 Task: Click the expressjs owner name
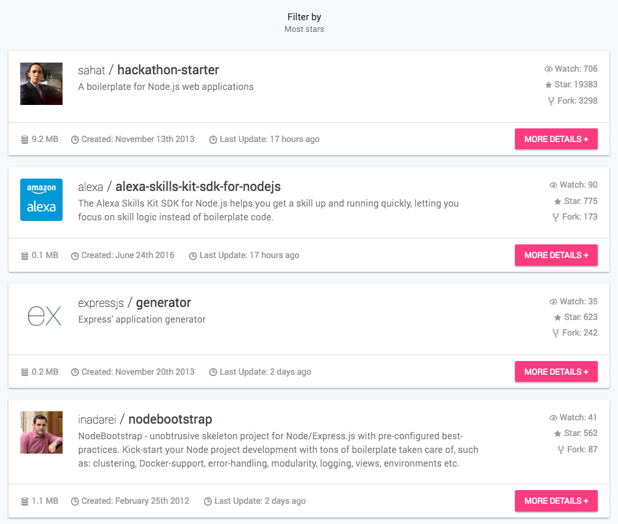[100, 303]
